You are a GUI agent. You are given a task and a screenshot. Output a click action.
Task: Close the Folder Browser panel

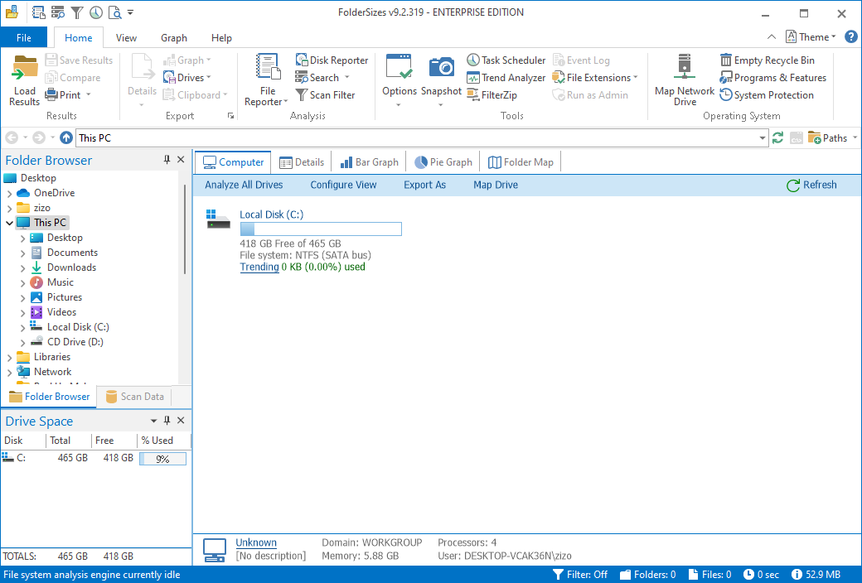point(181,159)
